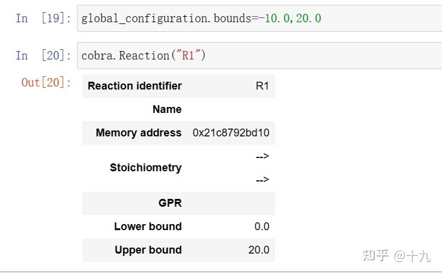The image size is (442, 274).
Task: Click the Reaction identifier row label
Action: pyautogui.click(x=135, y=86)
